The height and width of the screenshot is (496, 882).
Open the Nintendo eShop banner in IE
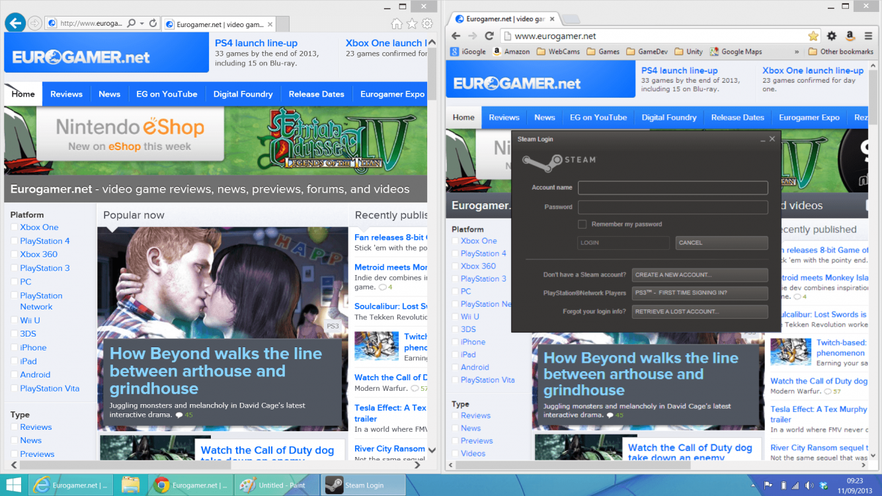click(x=130, y=134)
